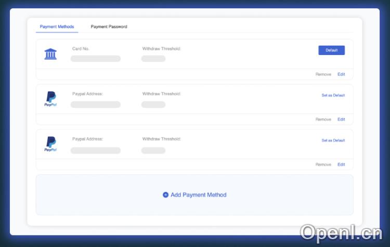The width and height of the screenshot is (390, 247).
Task: Edit the bank card payment method
Action: click(341, 74)
